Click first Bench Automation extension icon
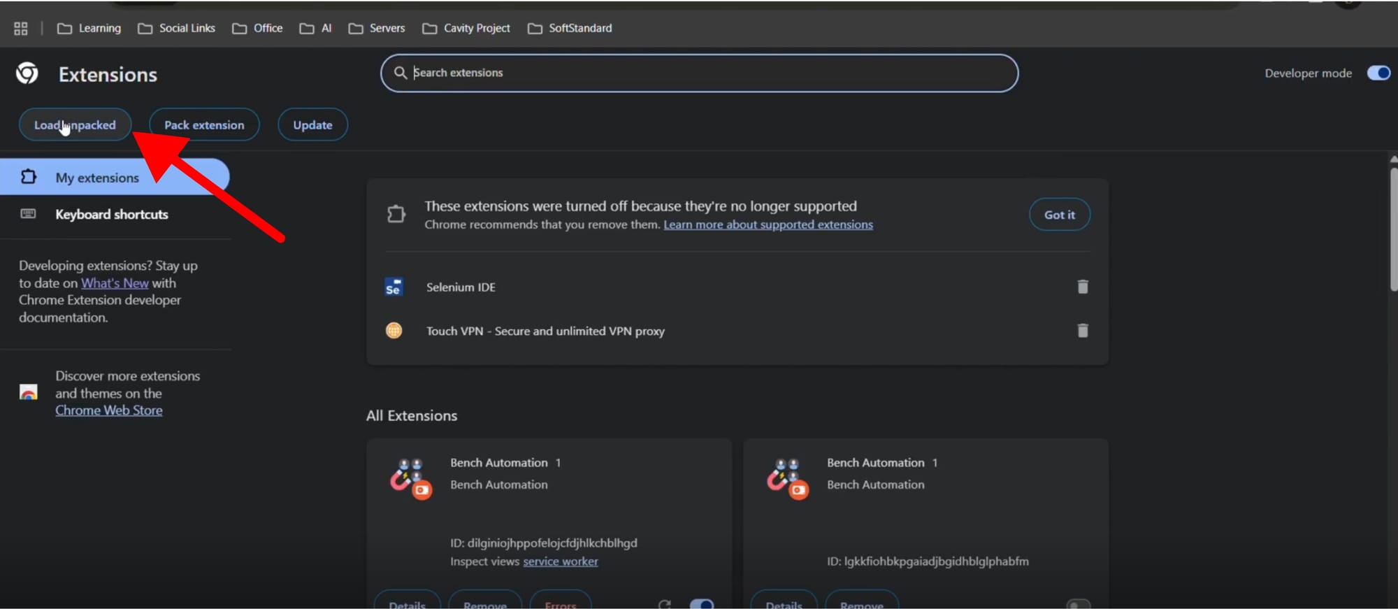 tap(411, 479)
